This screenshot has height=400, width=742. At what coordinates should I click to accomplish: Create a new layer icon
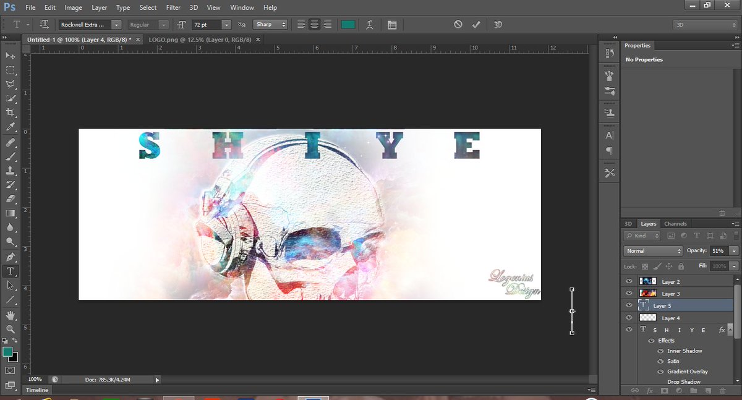(x=709, y=391)
